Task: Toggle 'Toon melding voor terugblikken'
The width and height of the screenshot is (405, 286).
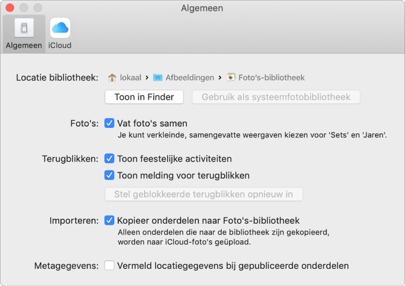Action: pos(109,175)
